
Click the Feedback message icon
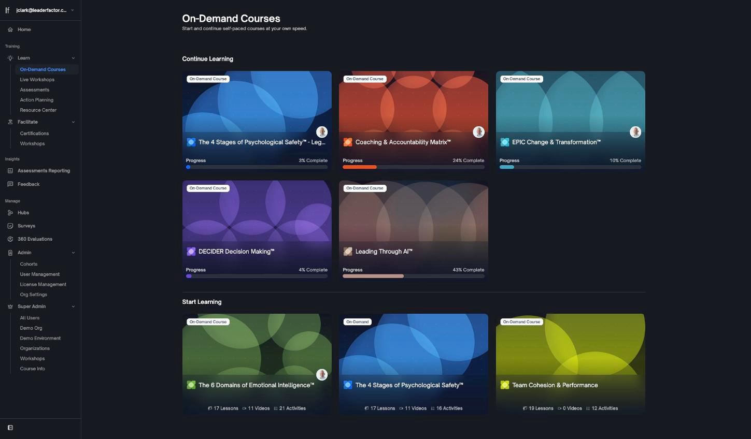tap(10, 184)
